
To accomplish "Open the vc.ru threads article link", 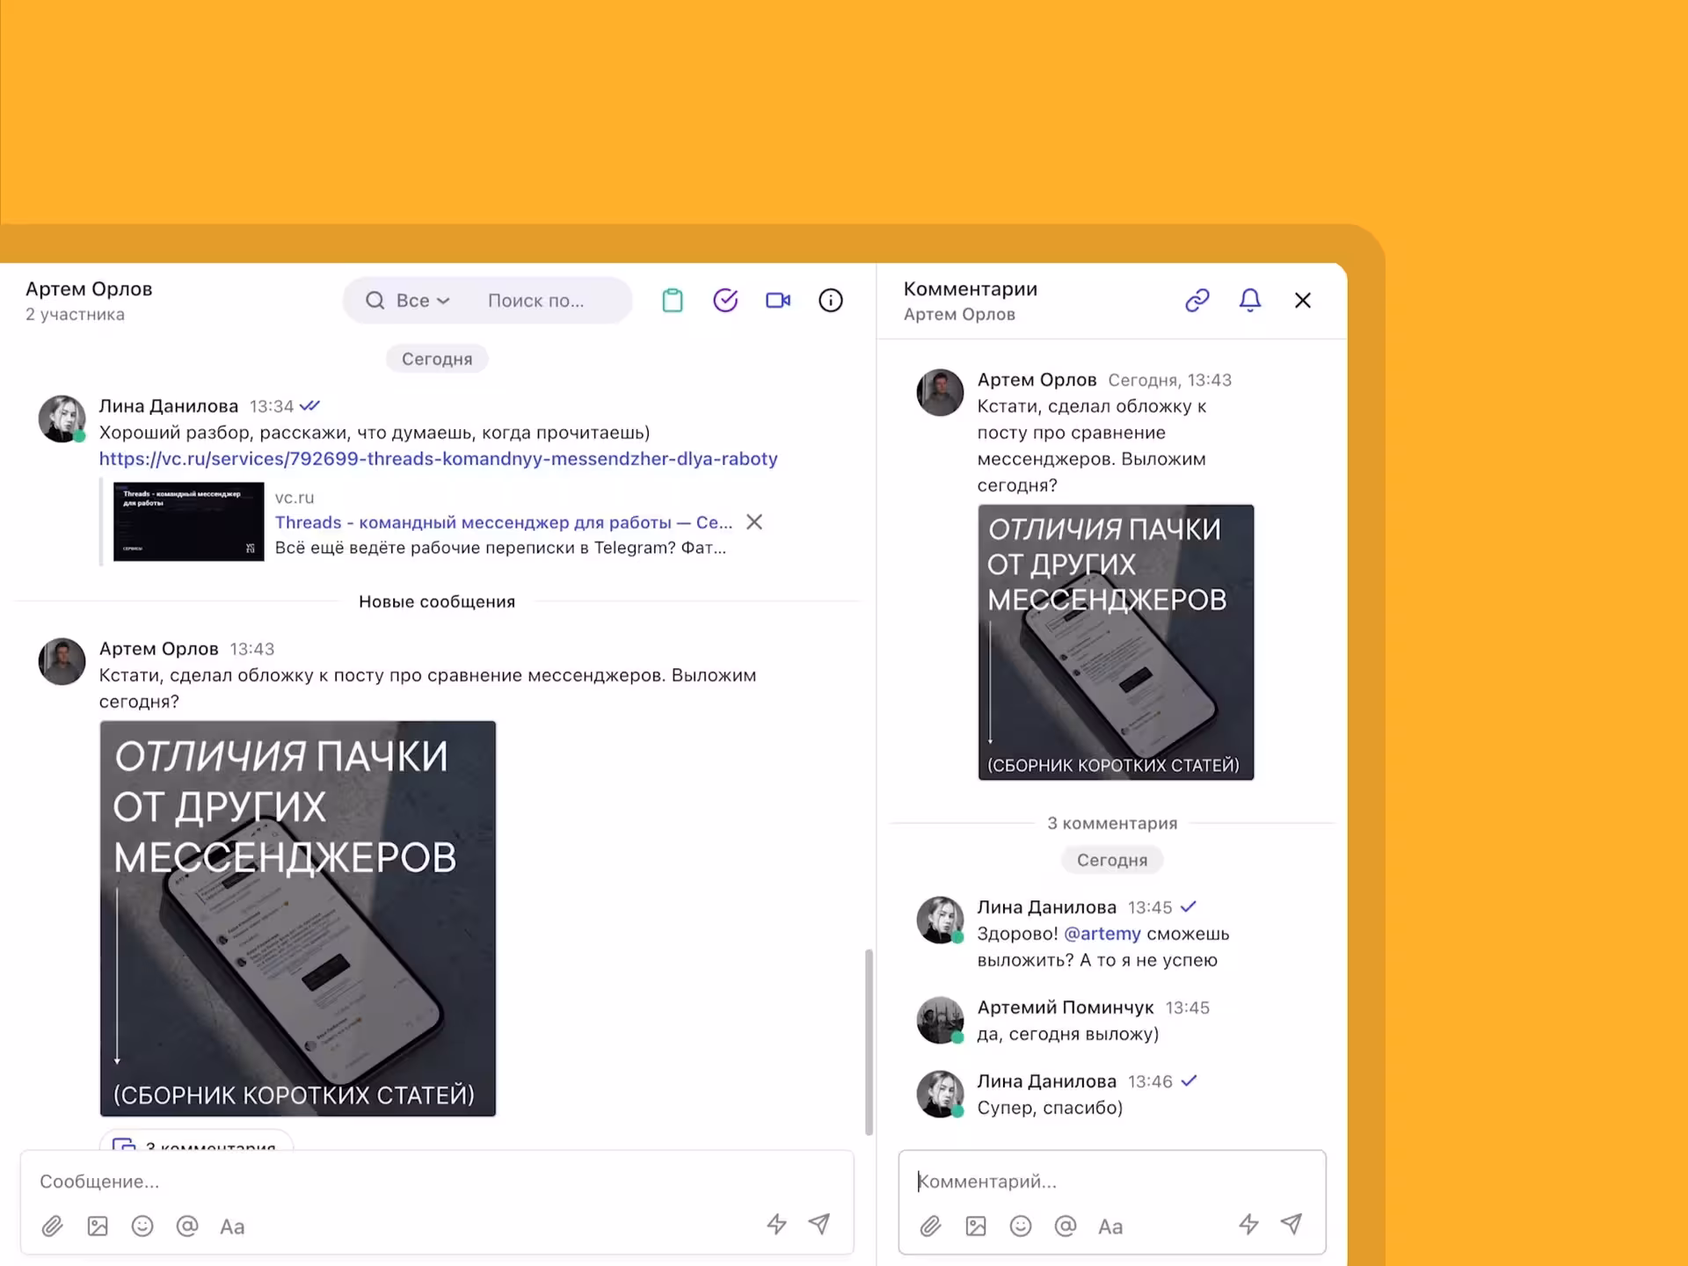I will [438, 459].
